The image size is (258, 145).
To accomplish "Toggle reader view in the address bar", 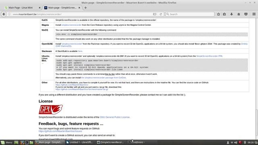I will (154, 14).
